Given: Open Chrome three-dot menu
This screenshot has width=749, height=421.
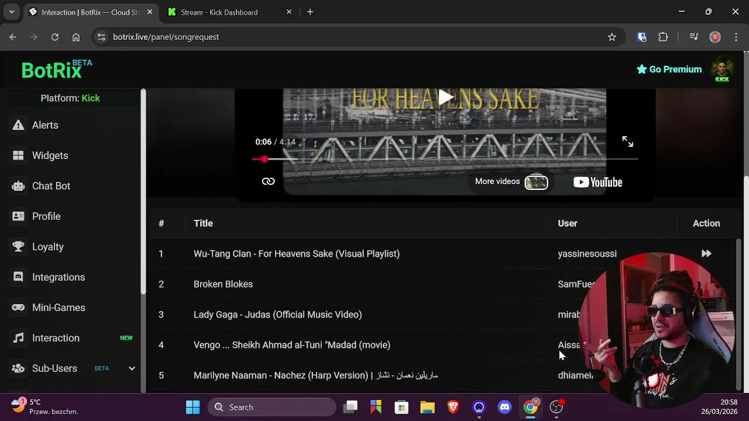Looking at the screenshot, I should point(736,37).
